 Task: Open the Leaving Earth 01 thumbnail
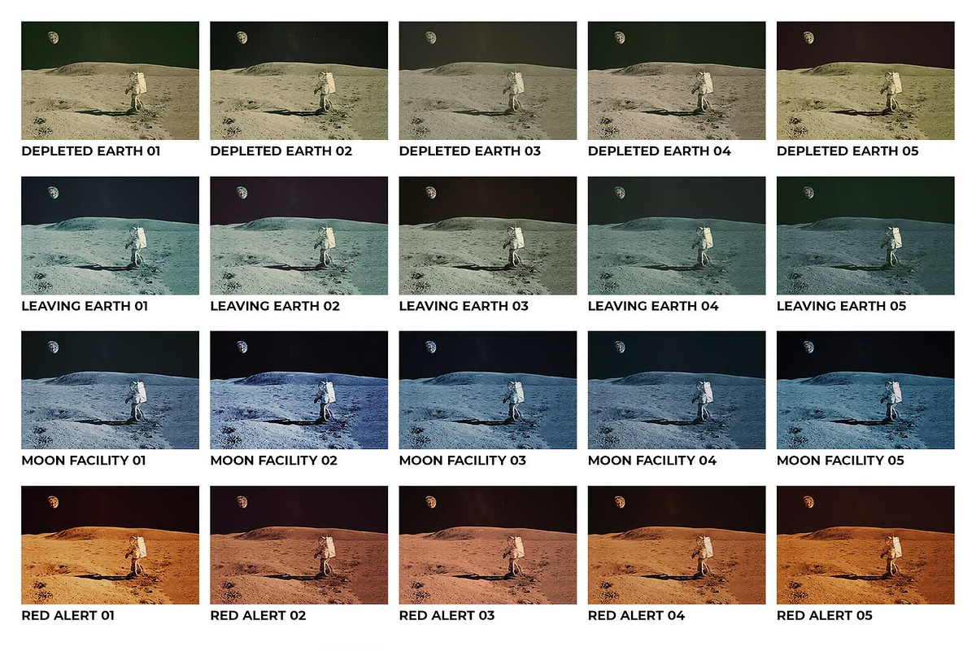110,235
